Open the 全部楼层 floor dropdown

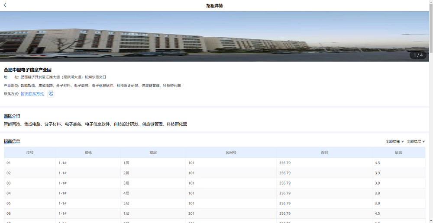pyautogui.click(x=416, y=141)
